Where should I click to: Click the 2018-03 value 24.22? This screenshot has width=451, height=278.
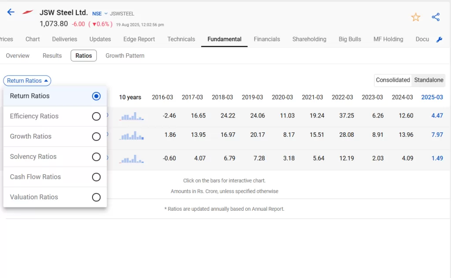228,116
